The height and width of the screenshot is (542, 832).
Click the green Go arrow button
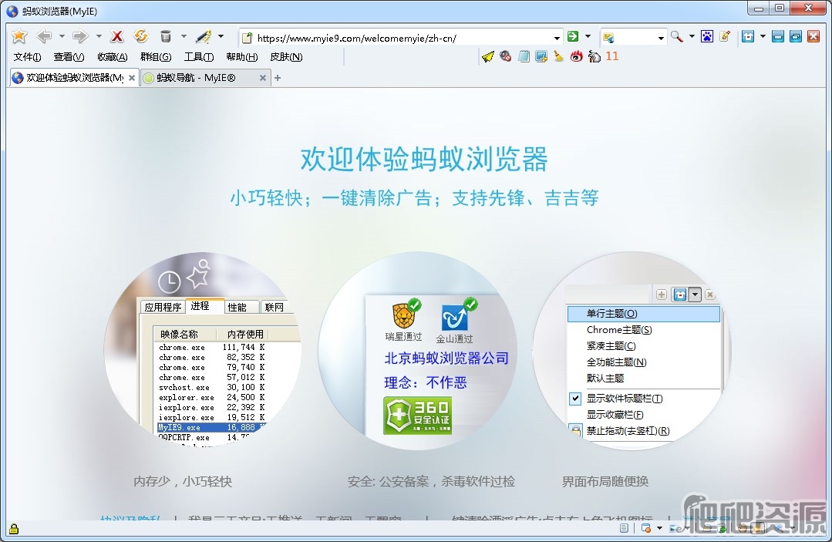(x=573, y=36)
